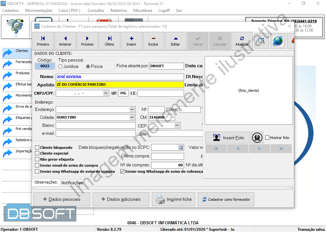
Task: Click Cadastrar como fornecedor button
Action: [226, 199]
